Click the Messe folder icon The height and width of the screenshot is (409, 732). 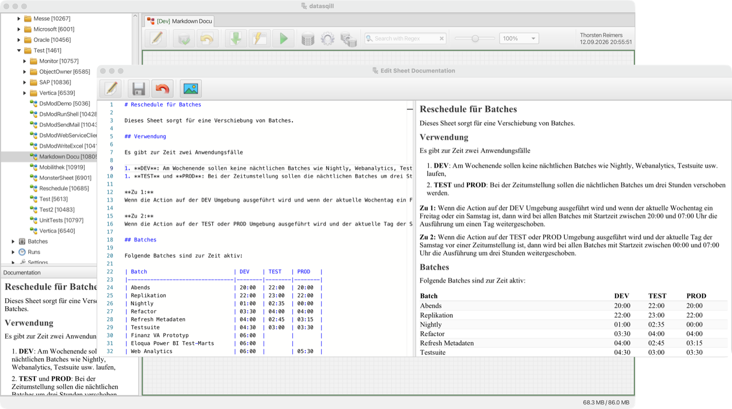28,19
